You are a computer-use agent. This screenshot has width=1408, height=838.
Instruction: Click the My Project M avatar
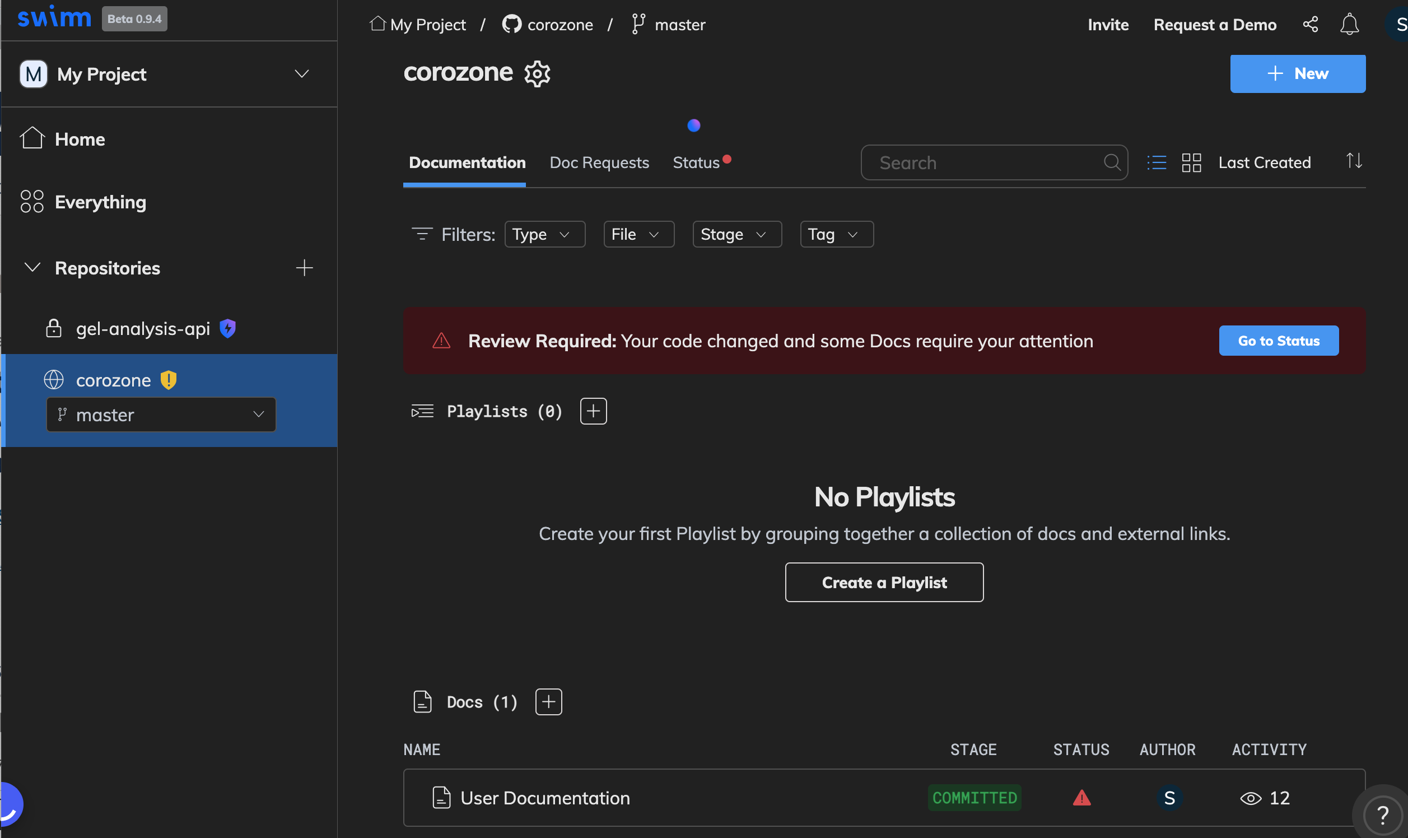(x=33, y=74)
